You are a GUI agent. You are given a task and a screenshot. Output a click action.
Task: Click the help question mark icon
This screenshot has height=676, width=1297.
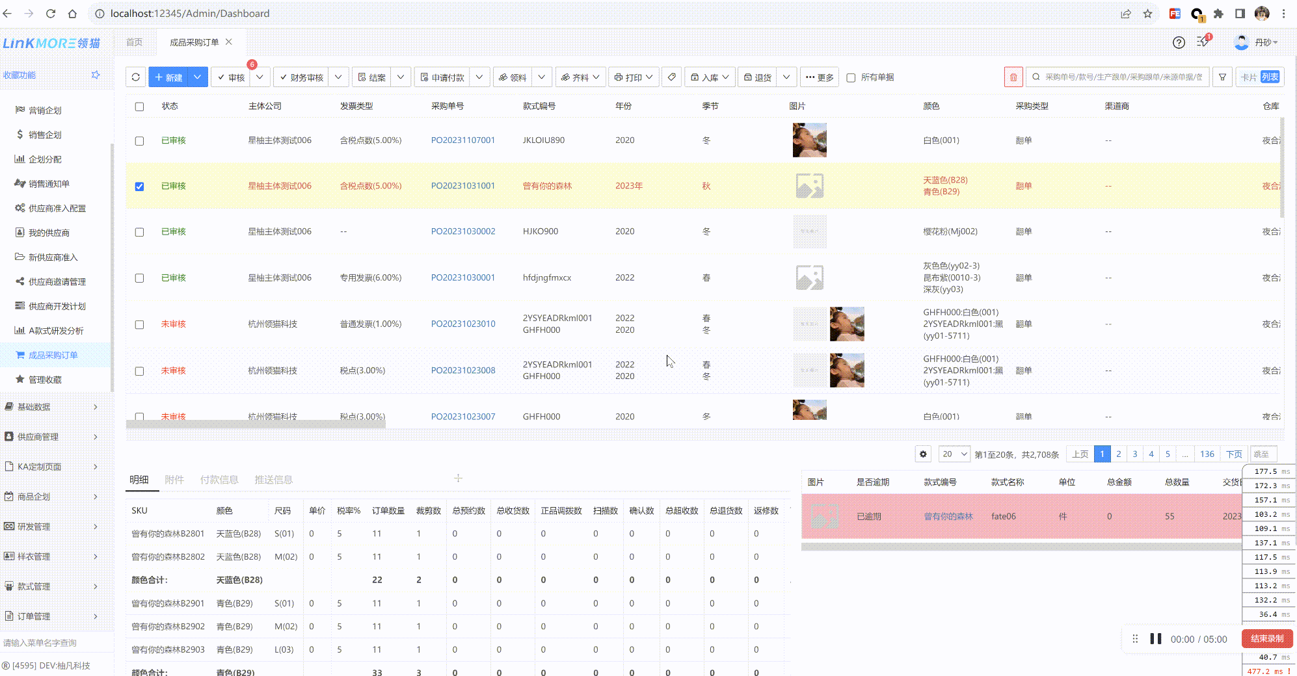(1179, 42)
